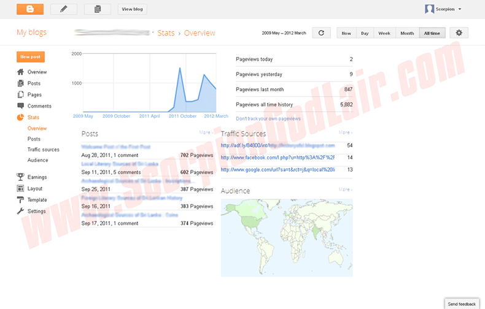
Task: Select the All time range
Action: pyautogui.click(x=432, y=33)
